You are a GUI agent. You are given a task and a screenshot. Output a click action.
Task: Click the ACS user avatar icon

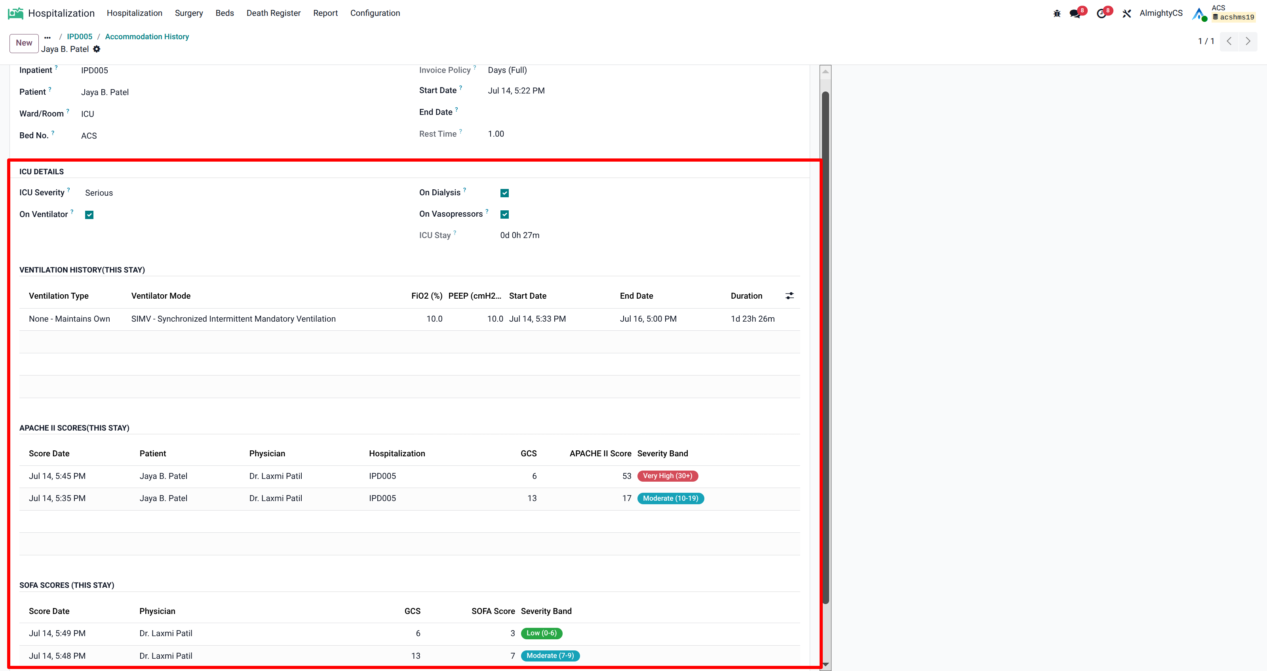1199,13
